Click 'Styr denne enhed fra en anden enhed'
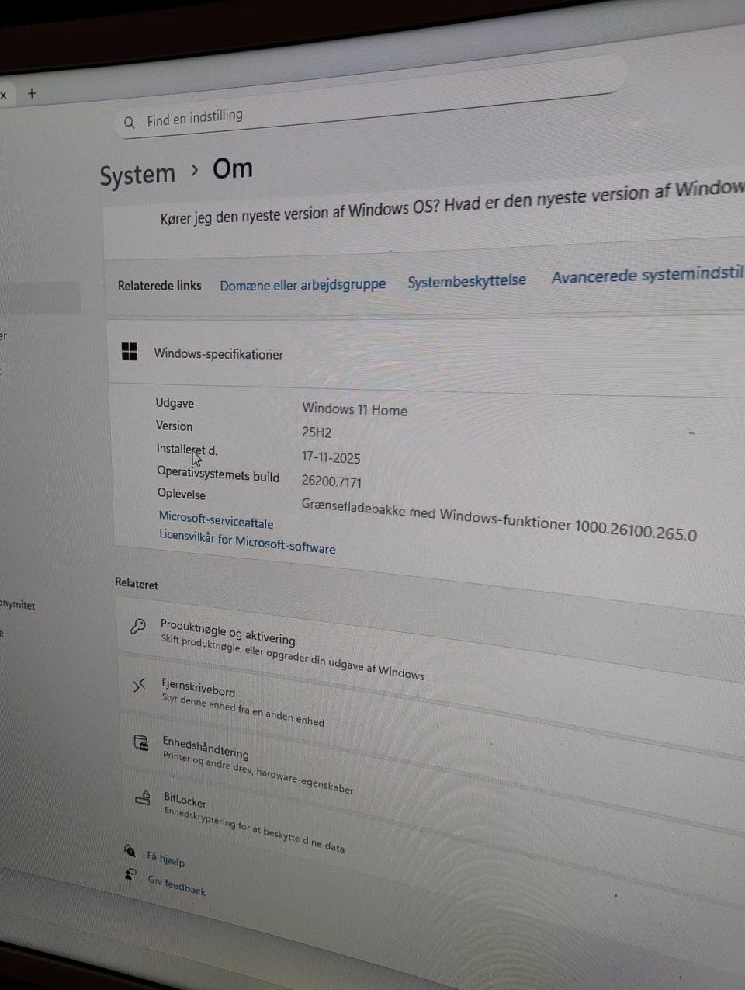745x990 pixels. tap(243, 710)
